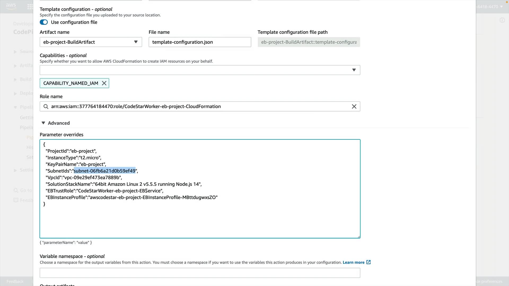
Task: Click the Feedback link in the footer
Action: pyautogui.click(x=15, y=281)
